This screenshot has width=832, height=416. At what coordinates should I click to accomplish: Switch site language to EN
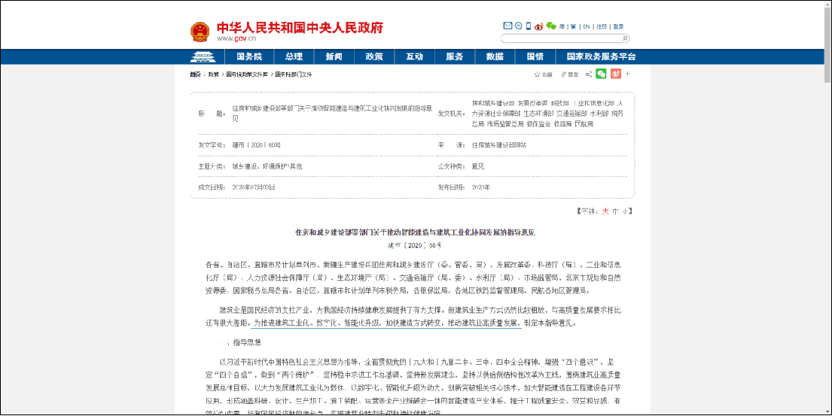pyautogui.click(x=586, y=26)
